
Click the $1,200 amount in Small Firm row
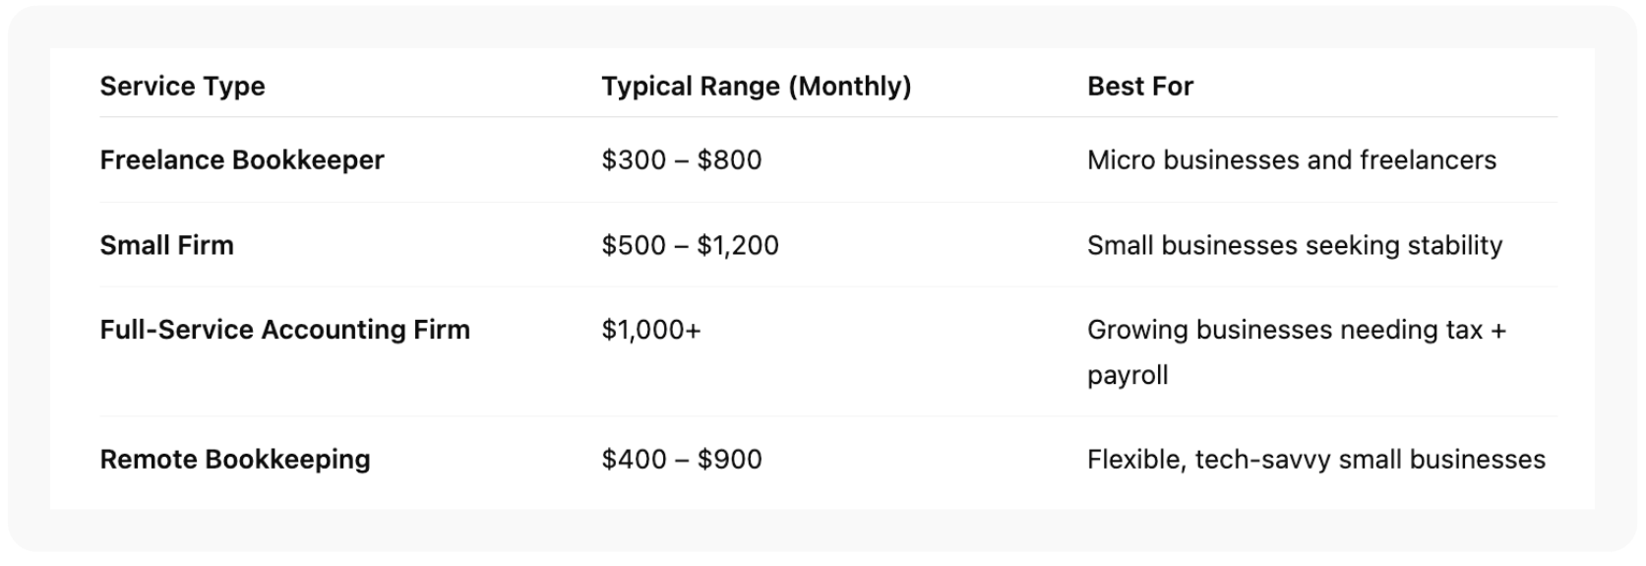[x=738, y=245]
